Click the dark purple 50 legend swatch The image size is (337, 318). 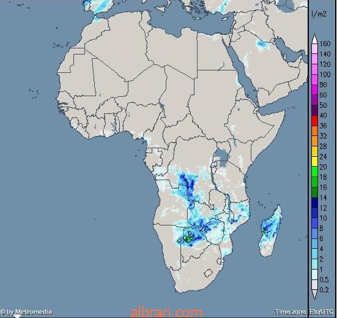coord(314,110)
